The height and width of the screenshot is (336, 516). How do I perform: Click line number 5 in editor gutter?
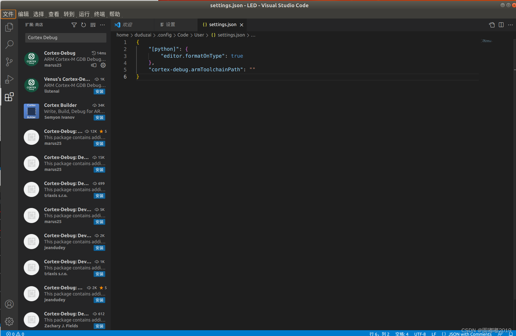[x=125, y=70]
